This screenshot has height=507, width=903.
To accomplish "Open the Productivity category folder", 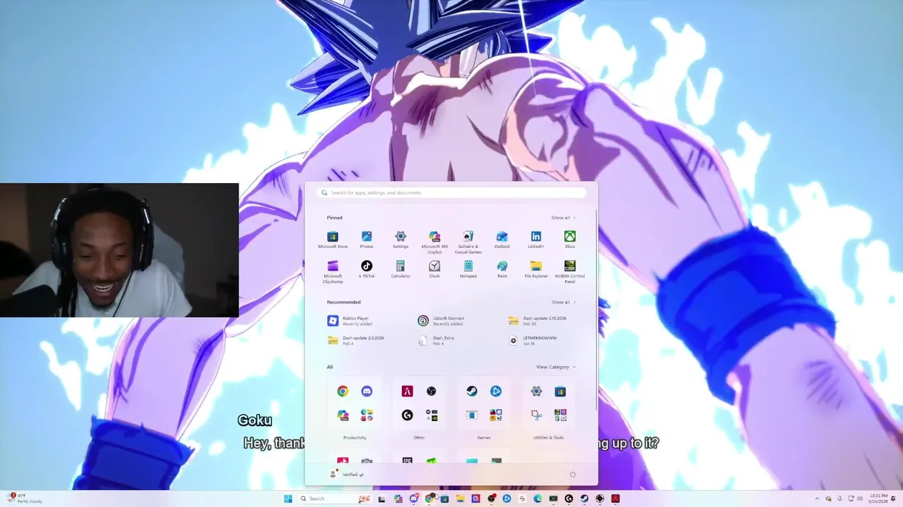I will (x=355, y=437).
